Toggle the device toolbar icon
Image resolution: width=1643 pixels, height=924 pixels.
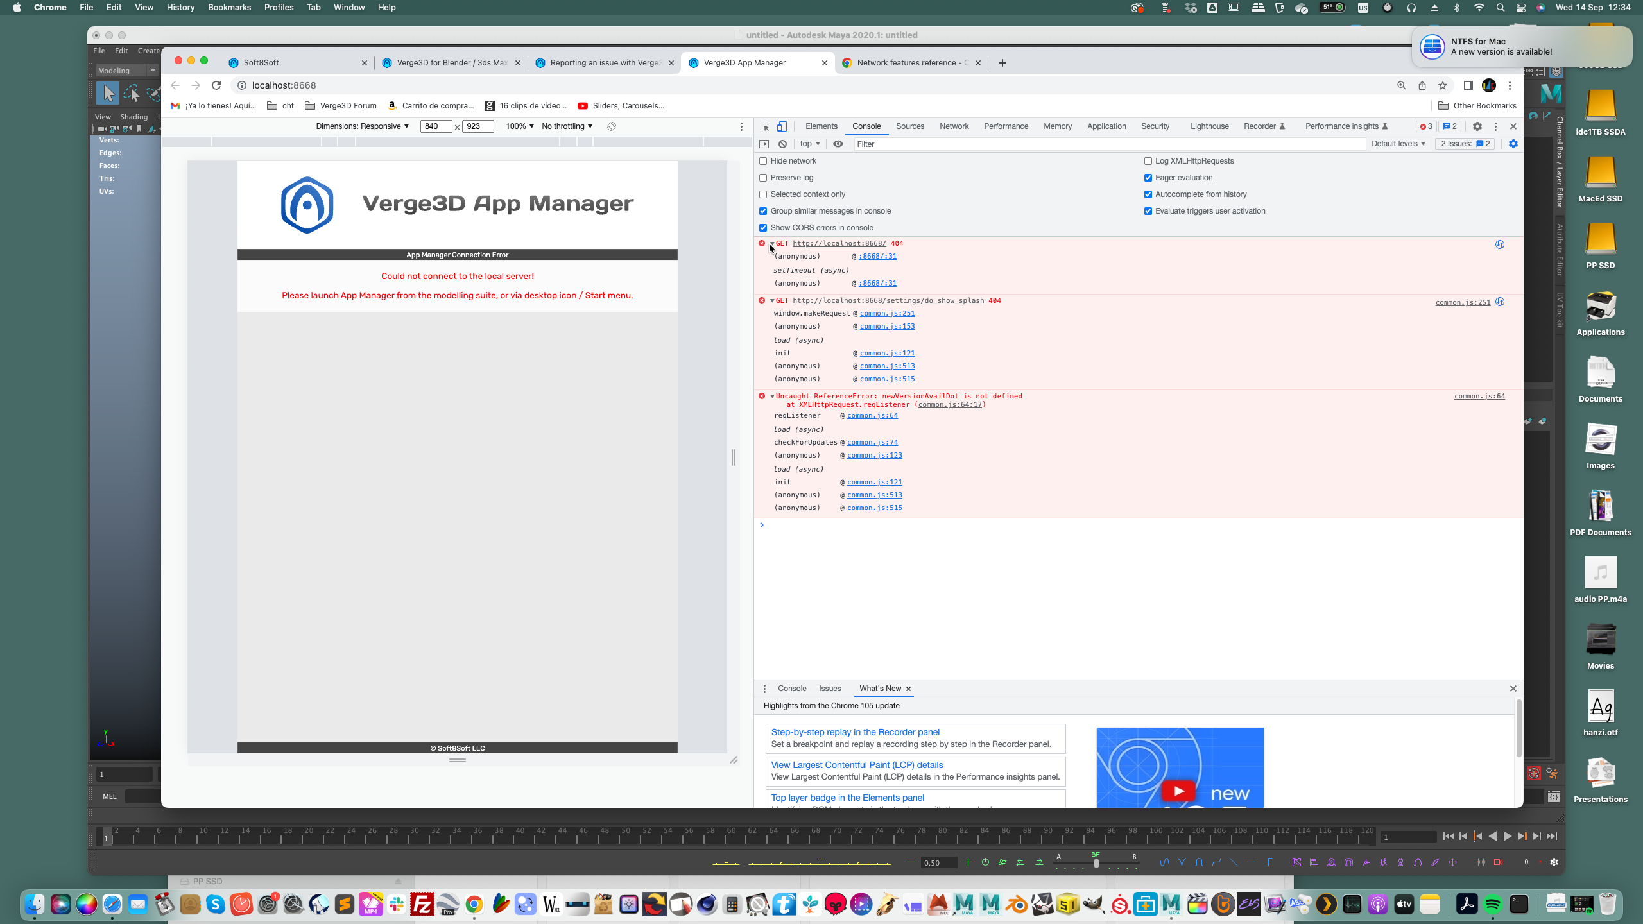tap(782, 126)
